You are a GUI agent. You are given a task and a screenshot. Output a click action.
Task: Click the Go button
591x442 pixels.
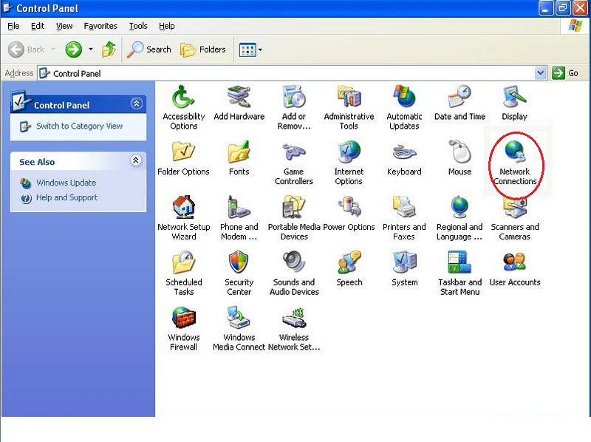[566, 73]
